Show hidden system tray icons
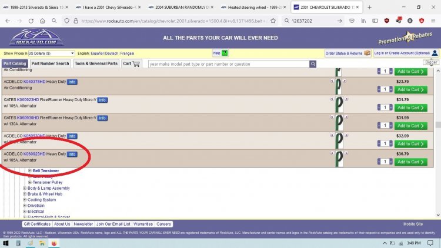Image resolution: width=441 pixels, height=248 pixels. 385,243
